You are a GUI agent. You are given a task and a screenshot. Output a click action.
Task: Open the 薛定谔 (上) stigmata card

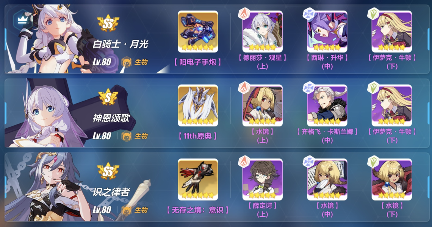[262, 179]
